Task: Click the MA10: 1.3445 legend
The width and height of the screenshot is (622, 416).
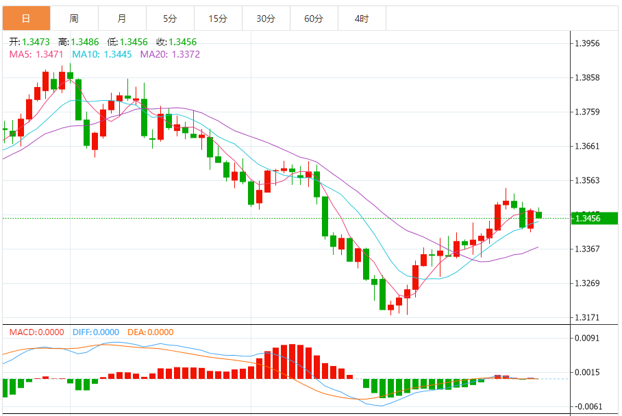Action: pyautogui.click(x=102, y=54)
